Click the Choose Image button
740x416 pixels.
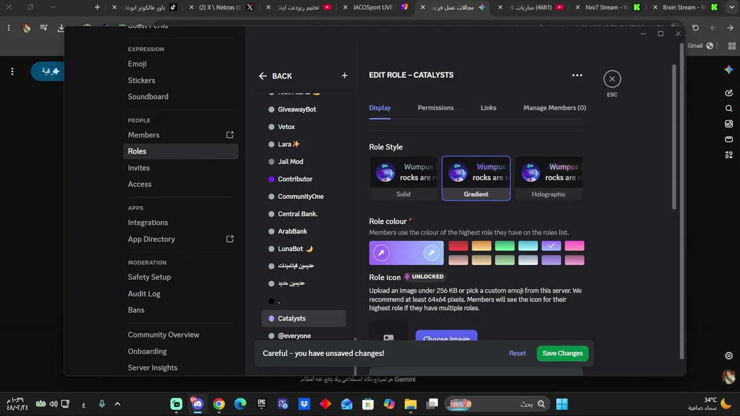[x=446, y=336]
